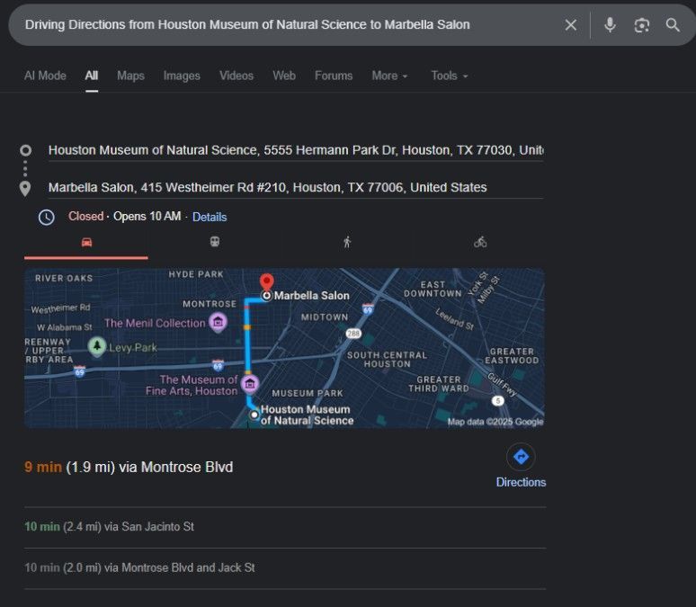The width and height of the screenshot is (696, 607).
Task: Click the destination pin icon beside Marbella Salon
Action: click(25, 189)
